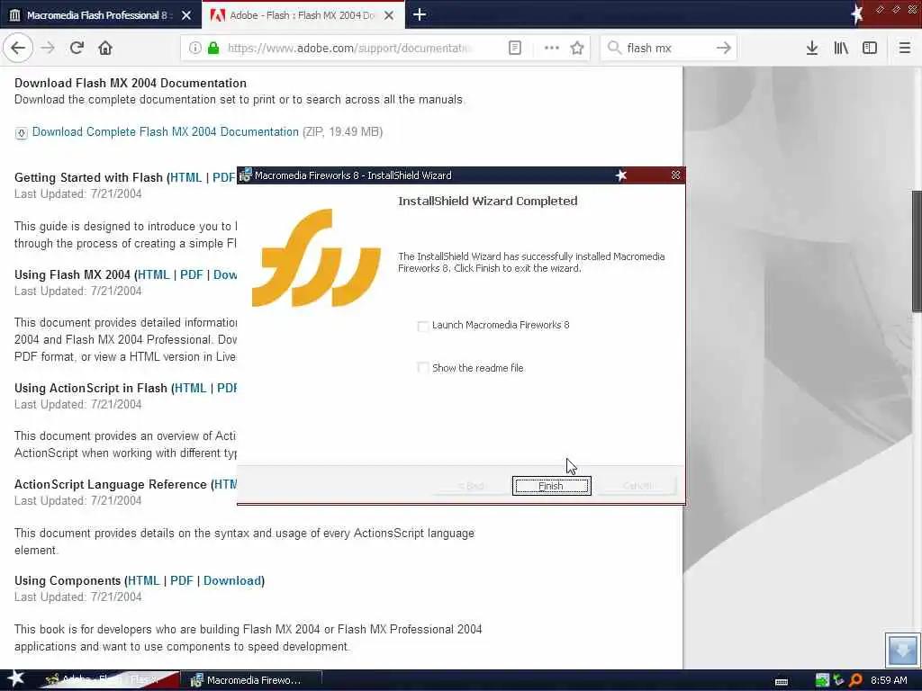The width and height of the screenshot is (922, 691).
Task: Open Using ActionScript in Flash PDF link
Action: pos(227,388)
